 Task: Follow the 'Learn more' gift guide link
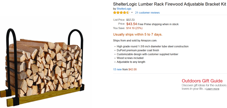pyautogui.click(x=212, y=89)
